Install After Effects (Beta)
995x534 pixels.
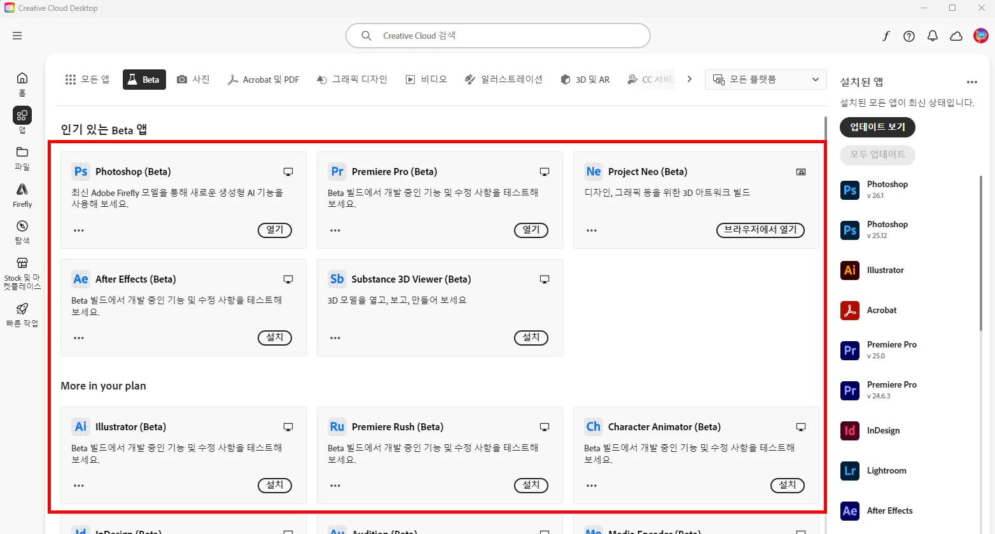[x=275, y=337]
